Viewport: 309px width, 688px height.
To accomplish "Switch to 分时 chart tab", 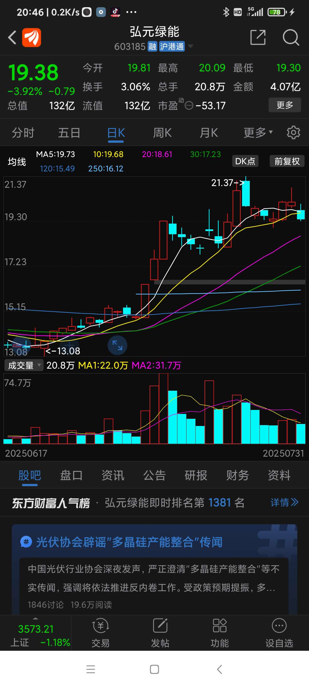I will coord(23,133).
